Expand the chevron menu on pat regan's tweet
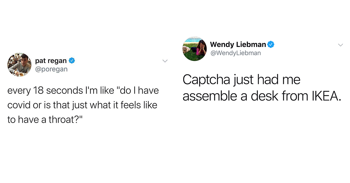 pyautogui.click(x=165, y=61)
